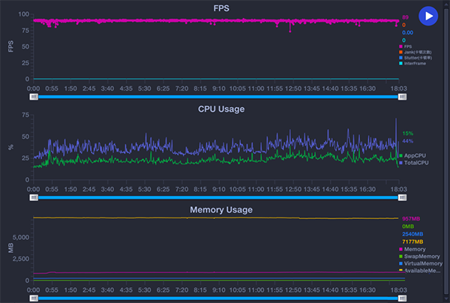Toggle the Jank legend entry
This screenshot has height=303, width=450.
pos(400,52)
